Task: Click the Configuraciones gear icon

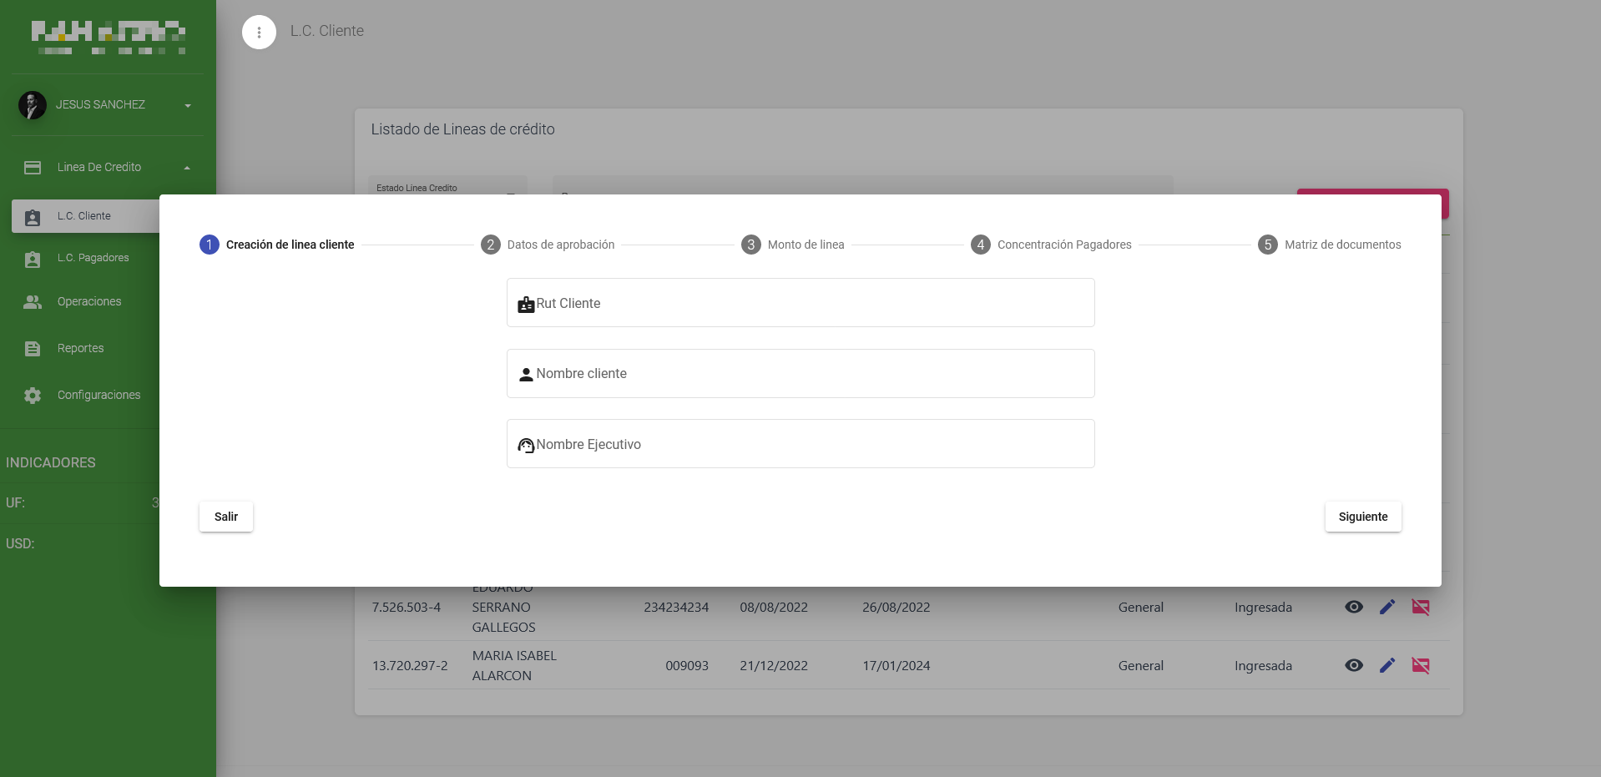Action: click(x=33, y=396)
